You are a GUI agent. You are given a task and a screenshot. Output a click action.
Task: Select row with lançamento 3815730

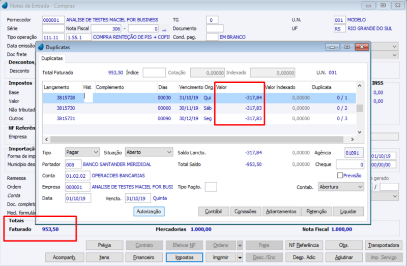click(x=199, y=108)
